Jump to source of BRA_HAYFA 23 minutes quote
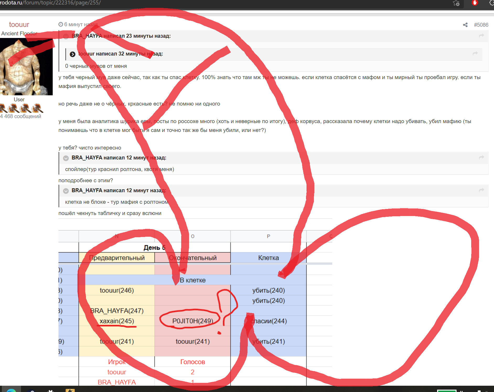 (481, 36)
